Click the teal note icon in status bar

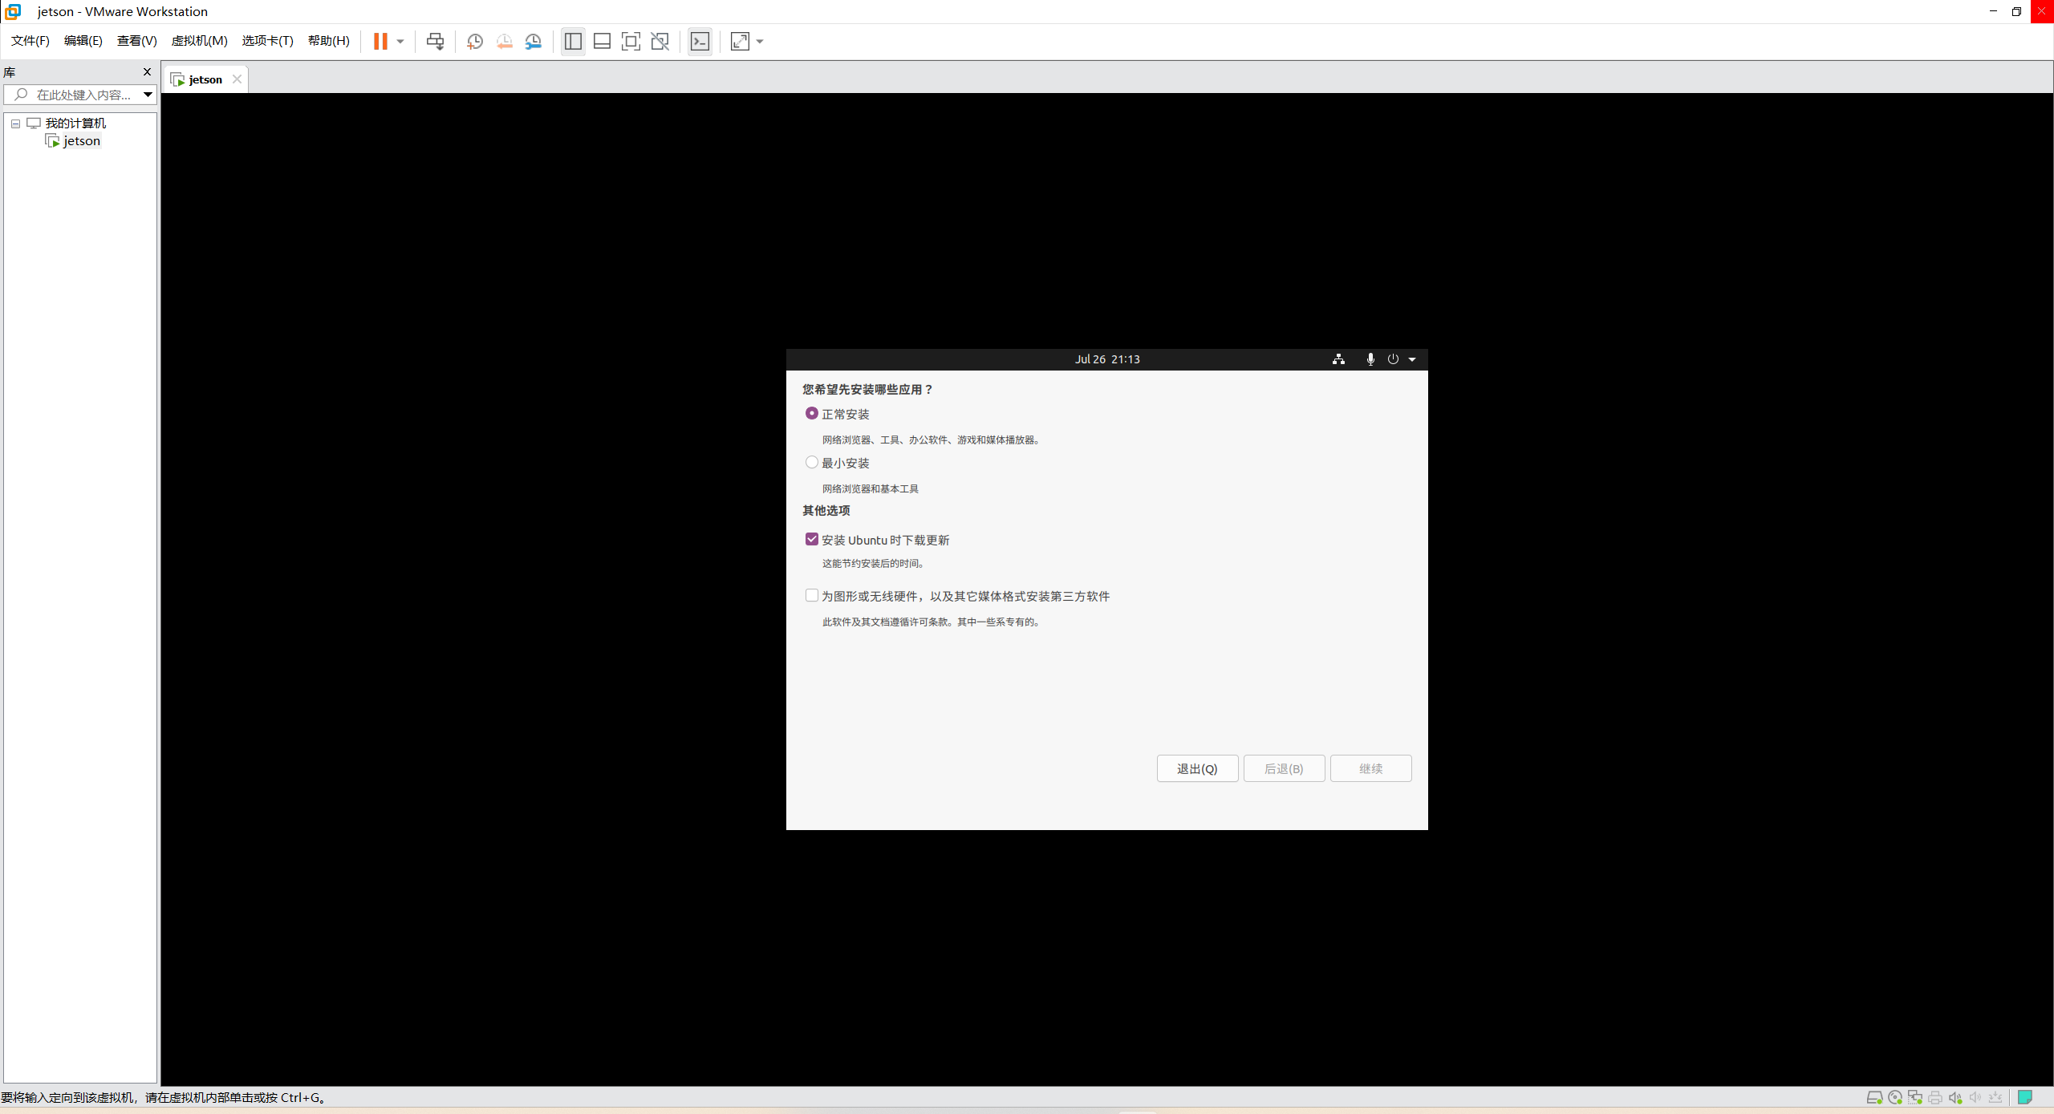(2024, 1097)
